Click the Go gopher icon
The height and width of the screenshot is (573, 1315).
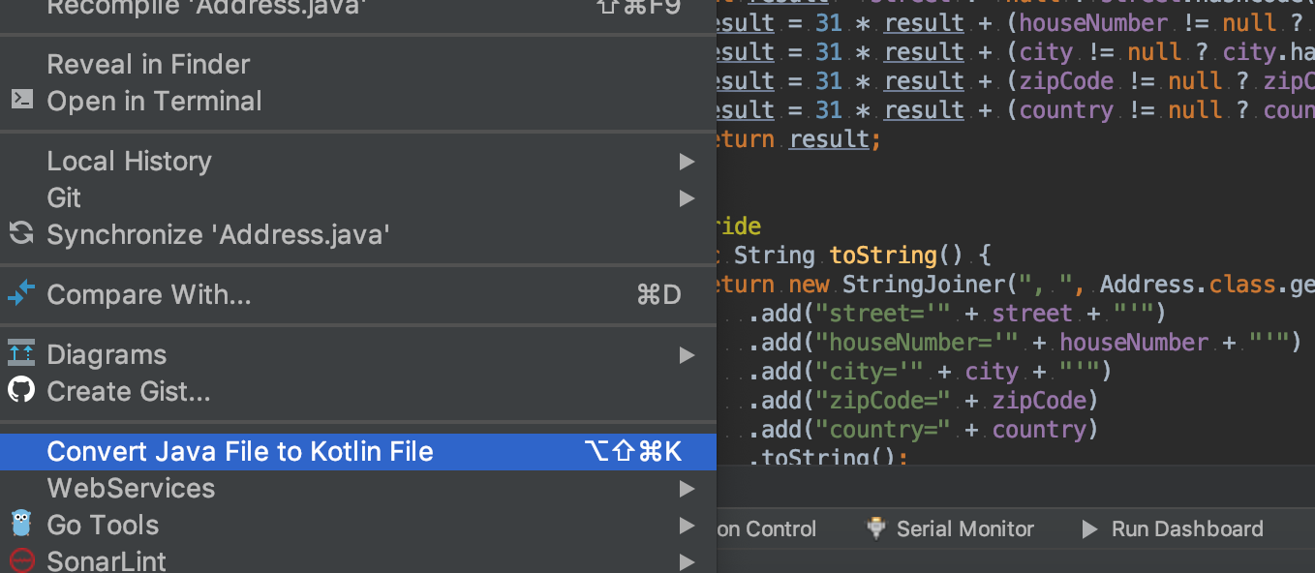coord(21,524)
